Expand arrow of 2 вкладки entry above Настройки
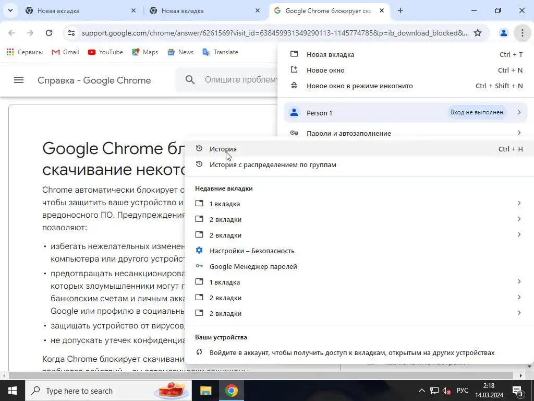Screen dimensions: 534x401 click(x=519, y=234)
